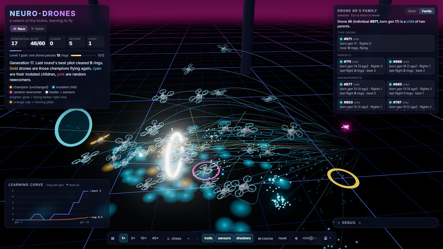Click the pink-circled selected drone
The image size is (443, 249).
pos(206,170)
